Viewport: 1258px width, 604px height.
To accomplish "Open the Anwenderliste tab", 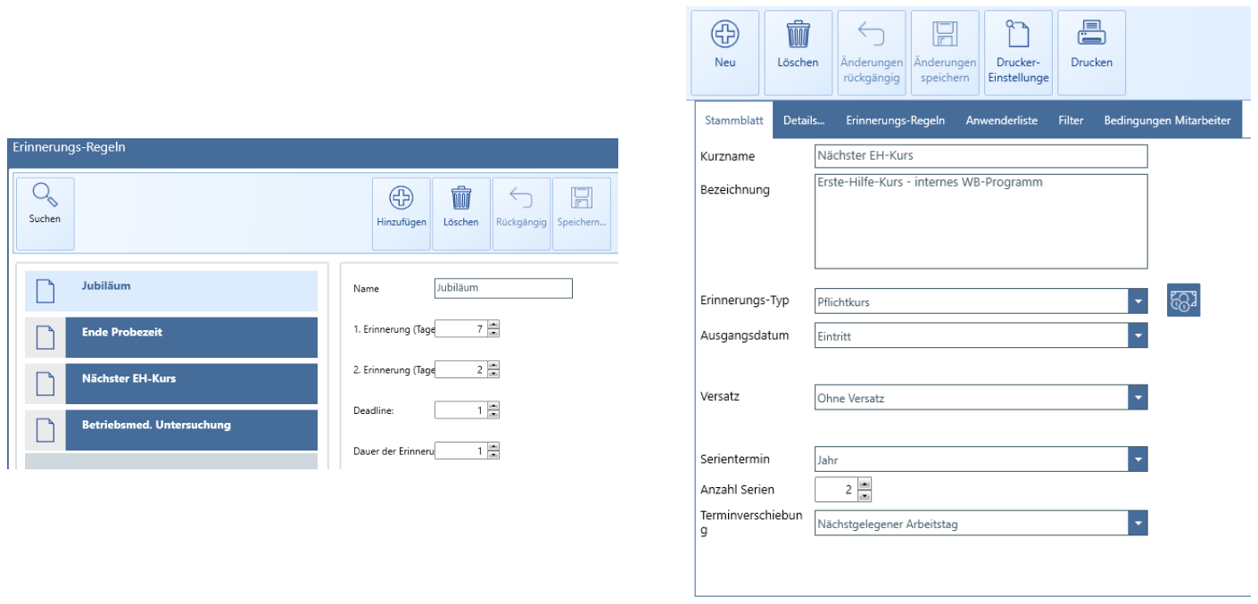I will click(x=1001, y=120).
